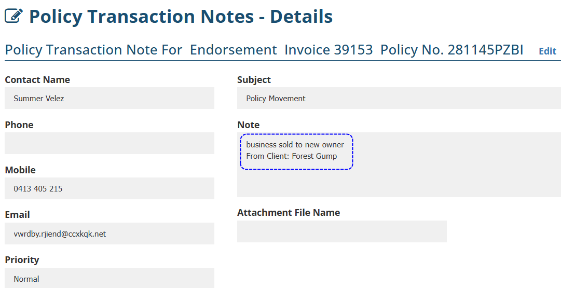Click the Attachment File Name label

point(289,212)
